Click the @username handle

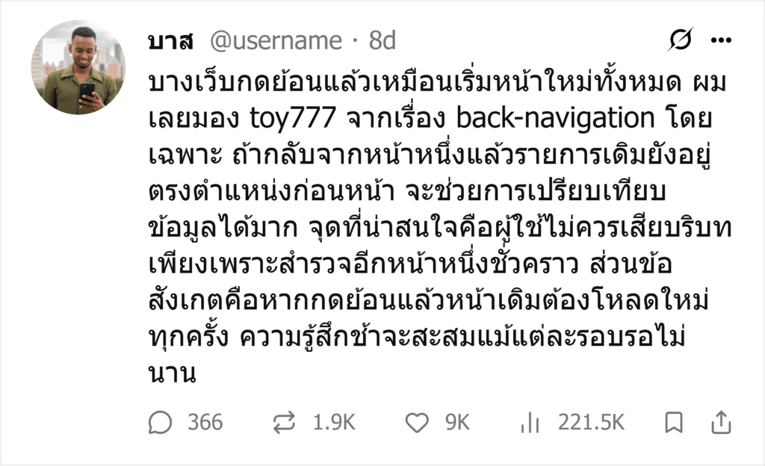point(276,41)
